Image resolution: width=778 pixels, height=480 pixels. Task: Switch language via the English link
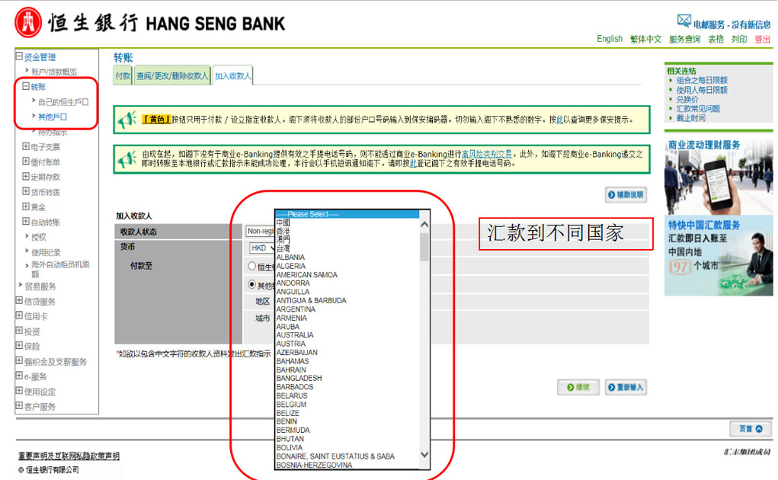pos(610,39)
